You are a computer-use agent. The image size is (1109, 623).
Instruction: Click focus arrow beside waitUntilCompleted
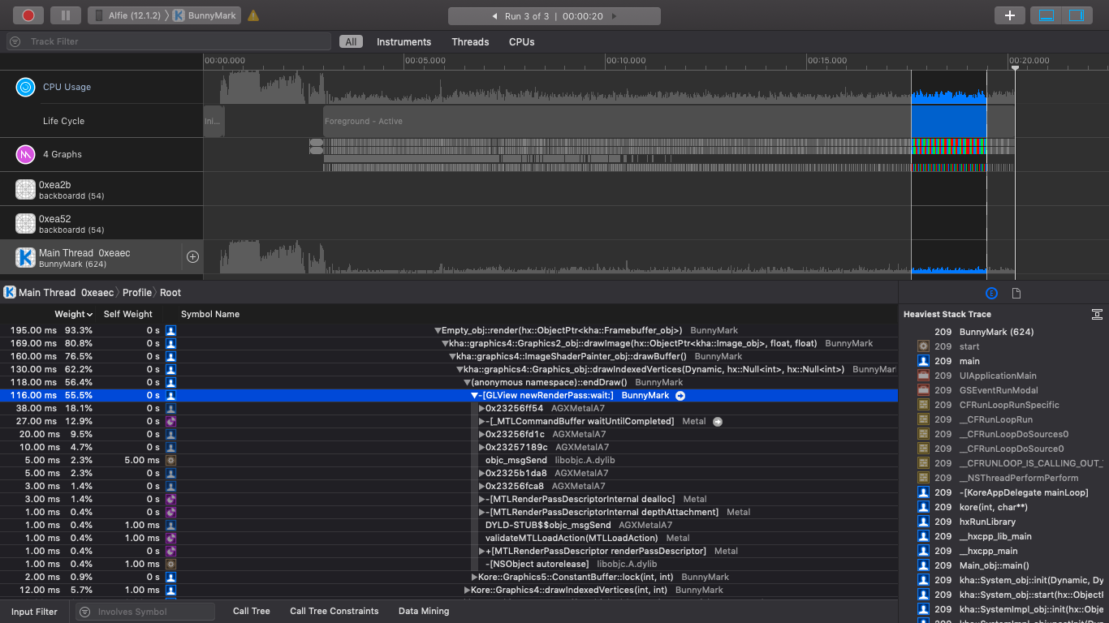click(718, 421)
